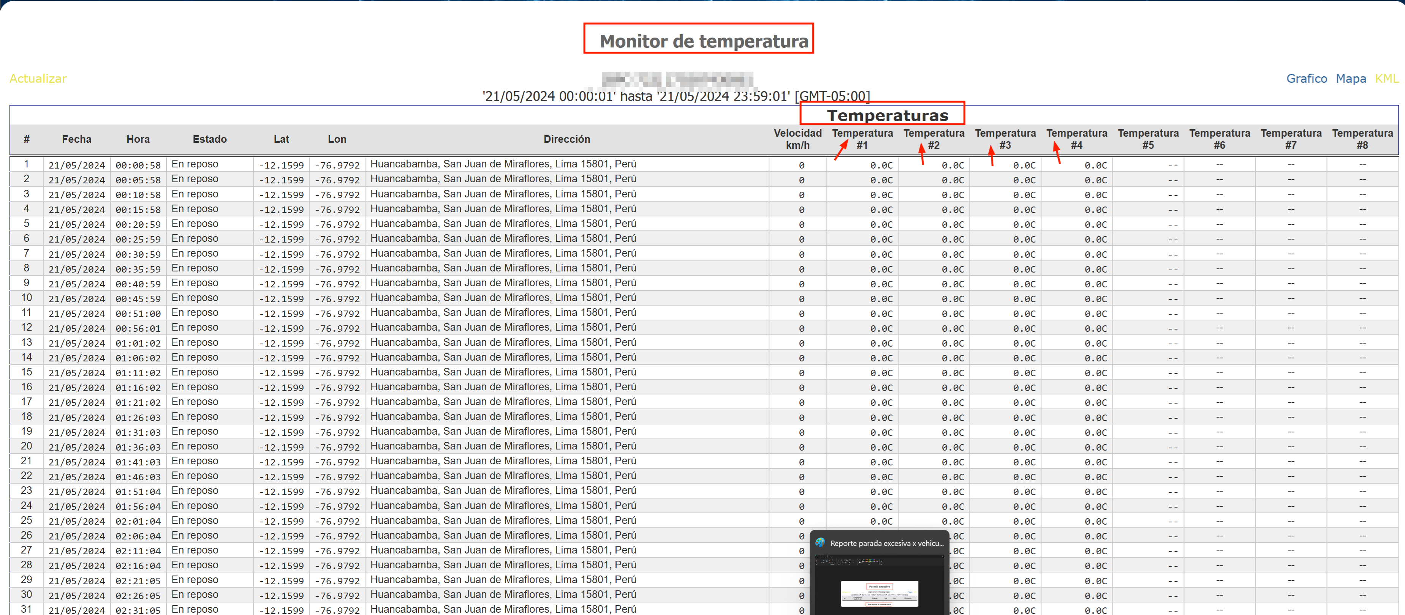Click the Velocidad km/h column header
Image resolution: width=1405 pixels, height=615 pixels.
pos(797,139)
